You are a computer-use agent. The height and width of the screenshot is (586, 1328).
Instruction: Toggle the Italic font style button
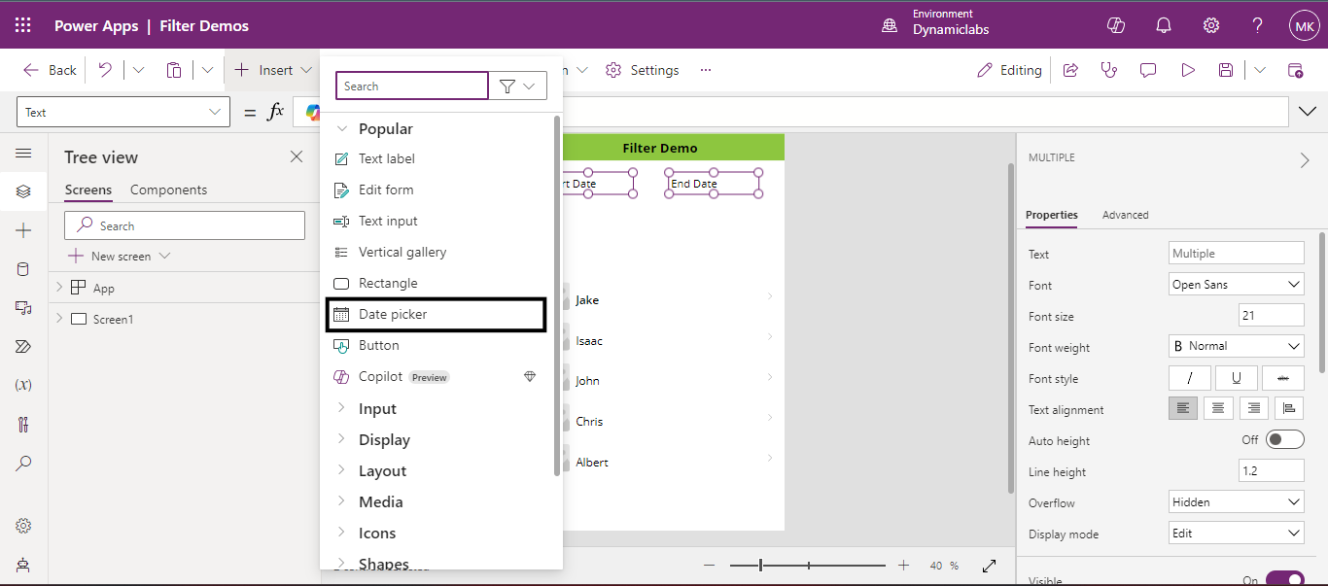(1189, 378)
